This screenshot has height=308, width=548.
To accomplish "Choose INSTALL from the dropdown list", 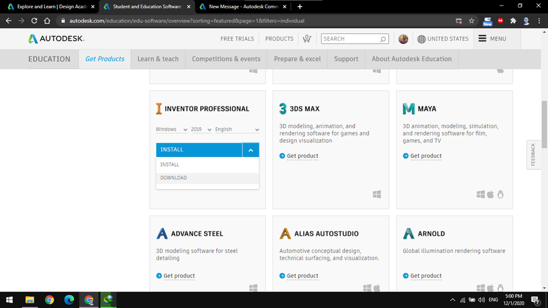I will [x=207, y=164].
